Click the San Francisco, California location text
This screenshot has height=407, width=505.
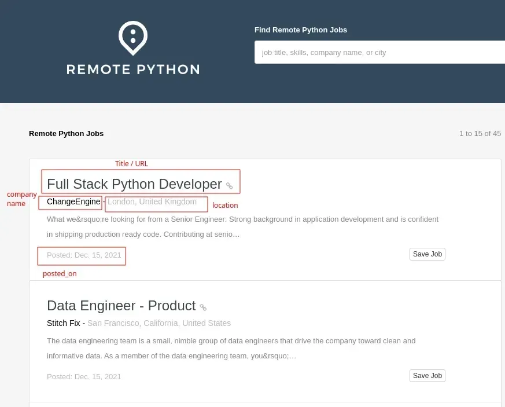click(x=158, y=323)
